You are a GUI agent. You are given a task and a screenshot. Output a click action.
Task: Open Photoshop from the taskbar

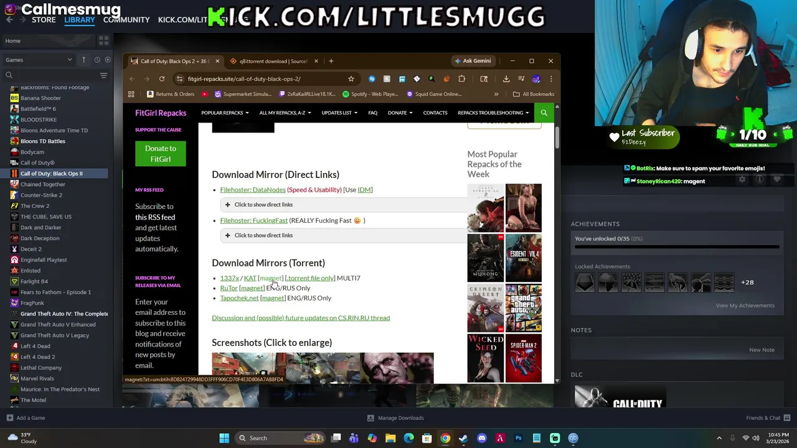click(x=518, y=438)
